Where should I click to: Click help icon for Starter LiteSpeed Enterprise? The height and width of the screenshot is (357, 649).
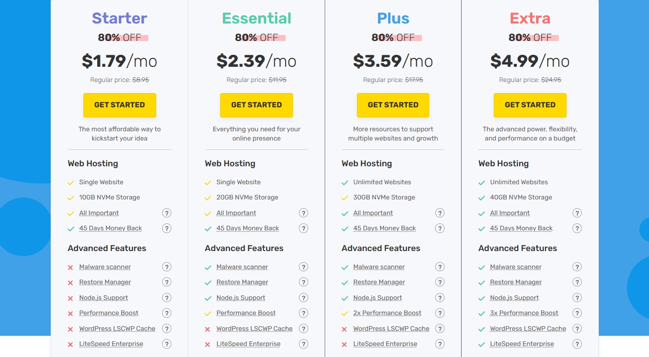pos(167,344)
